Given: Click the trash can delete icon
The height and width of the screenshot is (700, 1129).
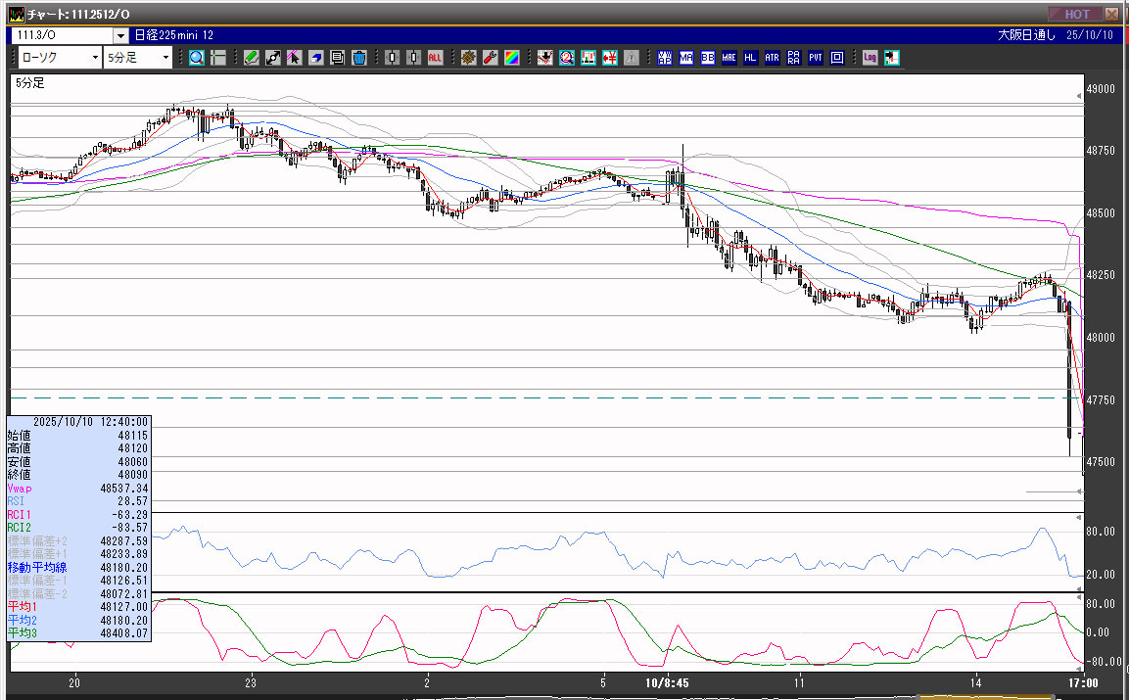Looking at the screenshot, I should point(358,58).
